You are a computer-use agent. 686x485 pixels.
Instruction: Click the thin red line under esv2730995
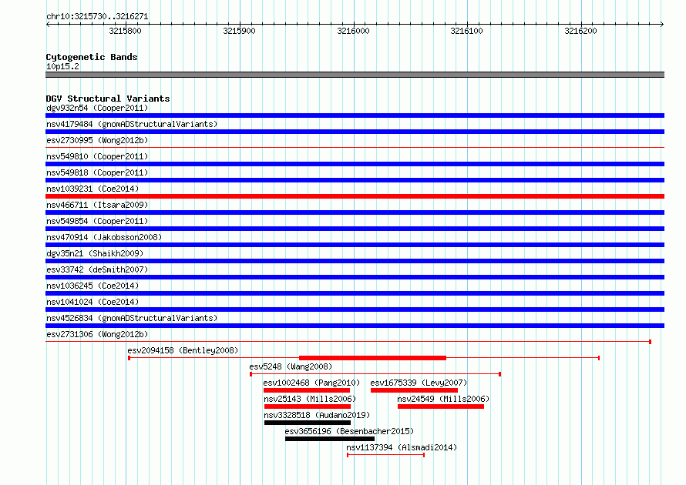click(355, 148)
